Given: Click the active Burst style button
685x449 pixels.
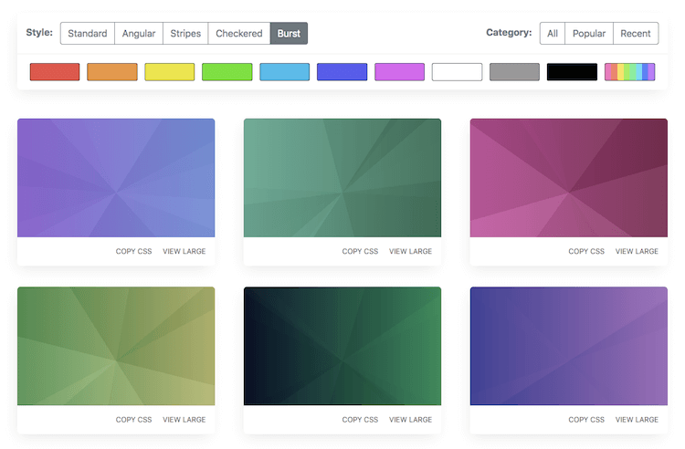Looking at the screenshot, I should [x=289, y=34].
